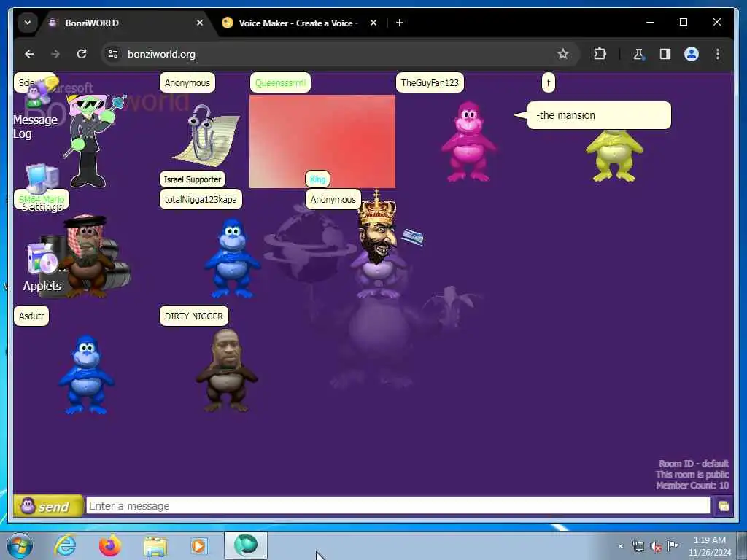
Task: Click the "-the mansion" speech bubble
Action: [598, 115]
